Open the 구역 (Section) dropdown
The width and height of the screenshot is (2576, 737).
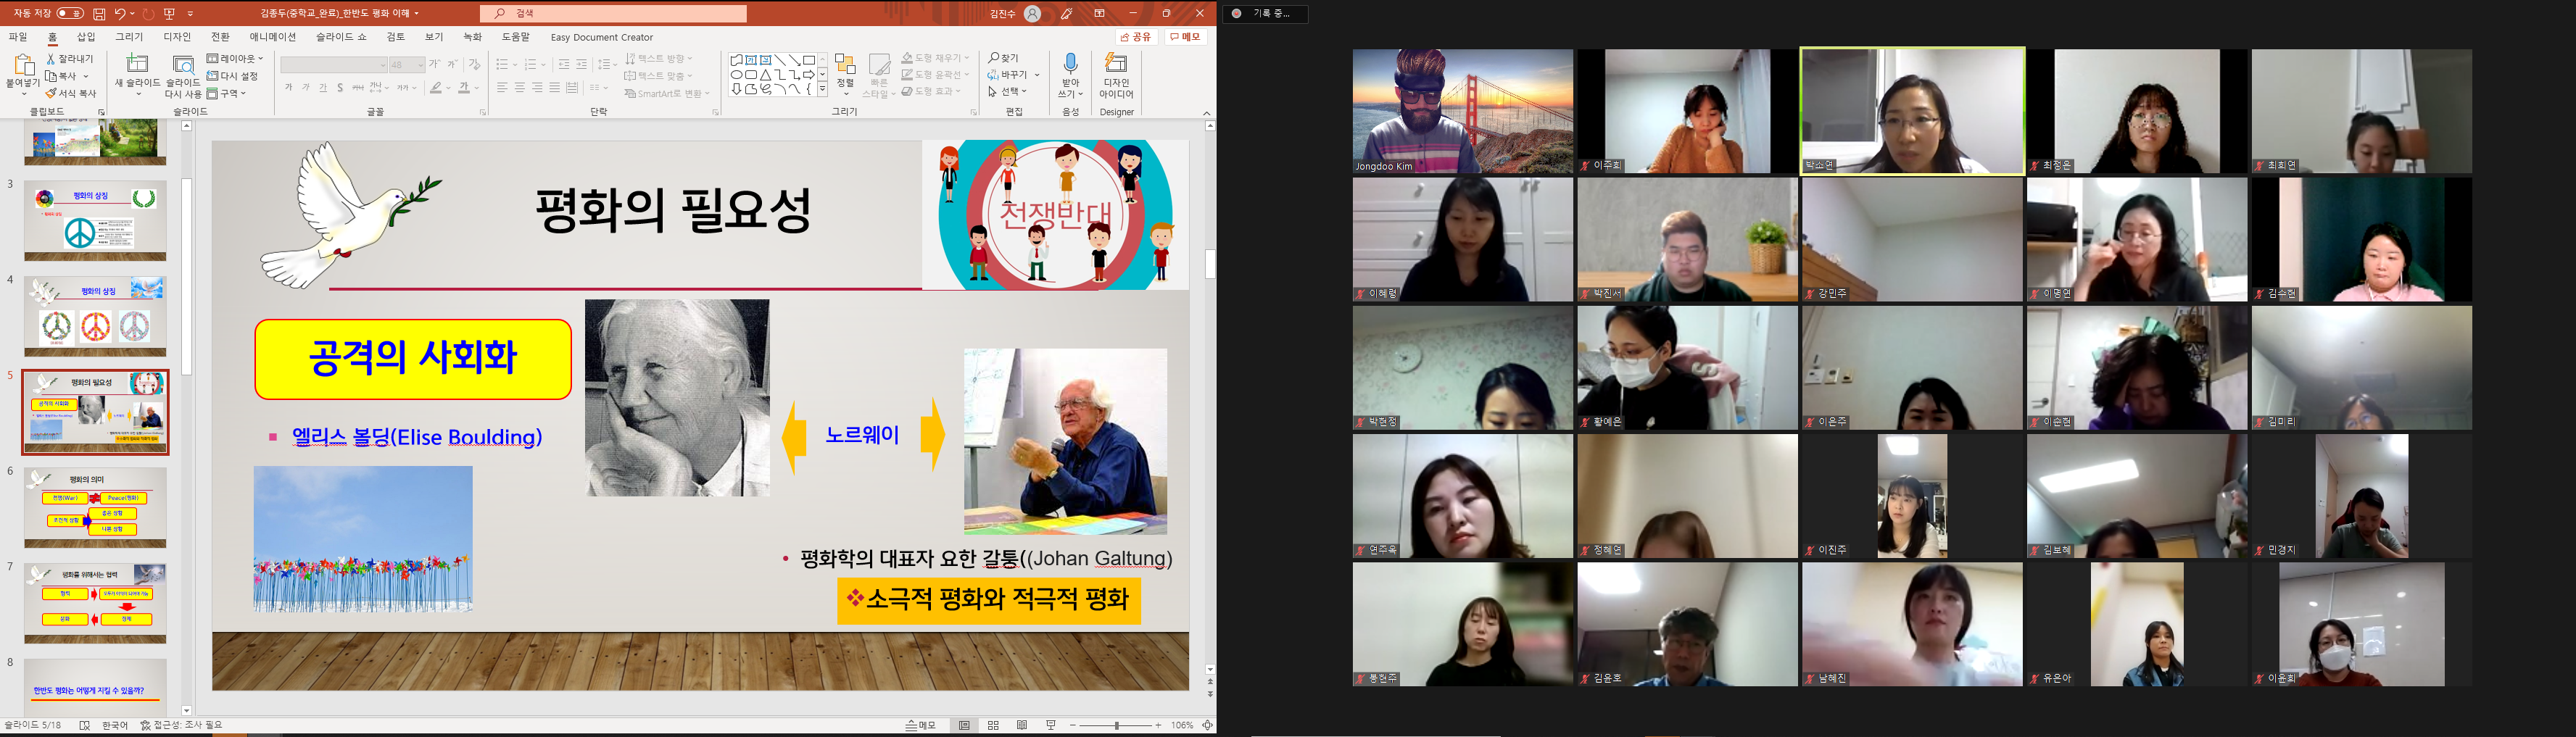point(227,93)
